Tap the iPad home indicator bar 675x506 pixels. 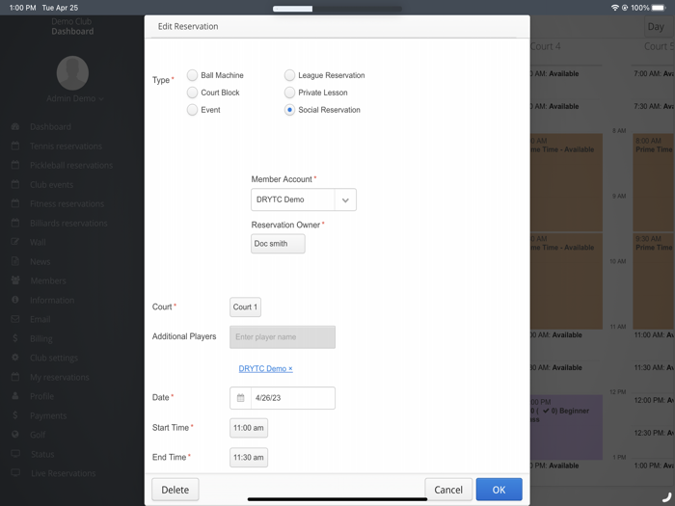[337, 499]
